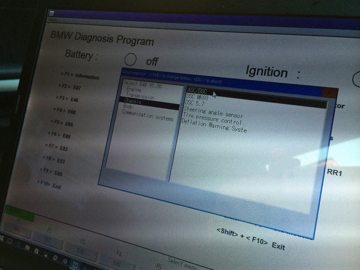The height and width of the screenshot is (270, 360).
Task: Open the Windows Start menu
Action: (1, 238)
